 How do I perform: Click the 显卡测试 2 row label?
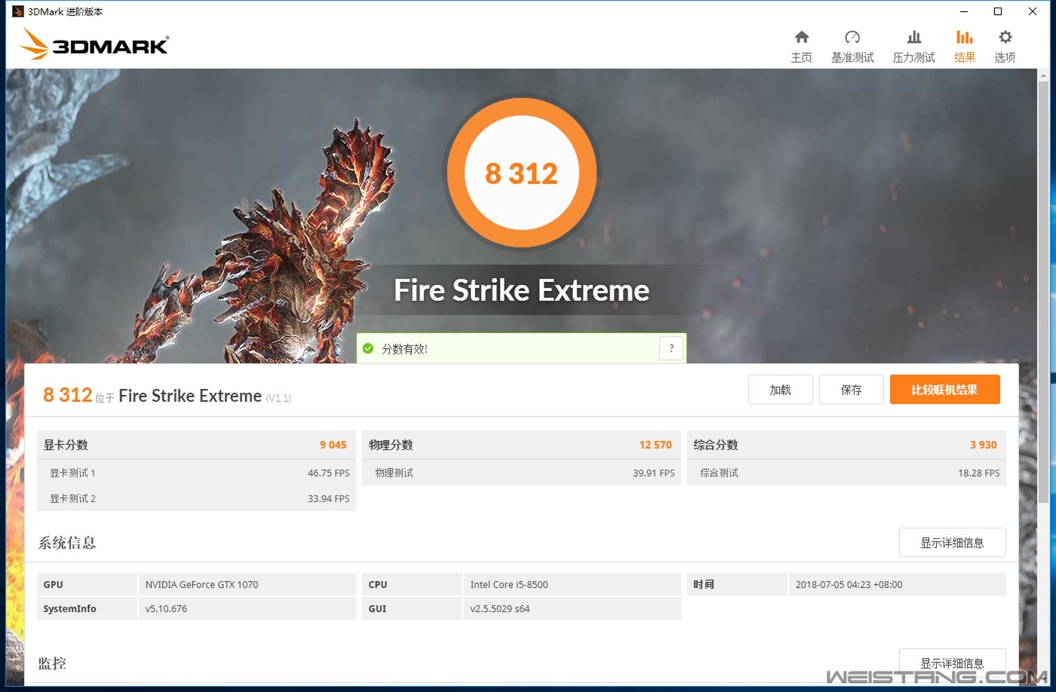tap(72, 498)
